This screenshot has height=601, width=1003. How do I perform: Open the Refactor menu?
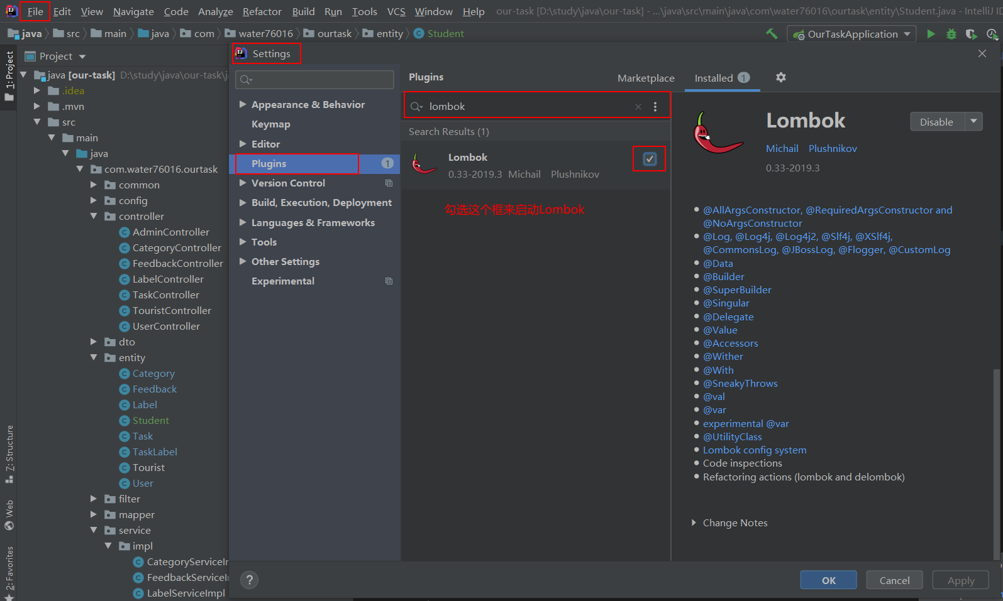[262, 11]
